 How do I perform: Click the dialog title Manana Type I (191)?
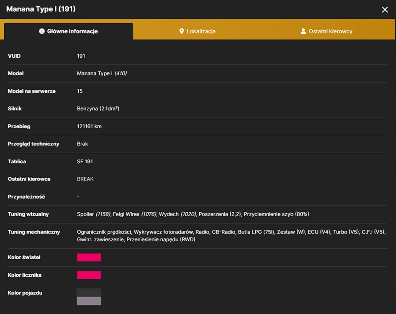tap(41, 9)
